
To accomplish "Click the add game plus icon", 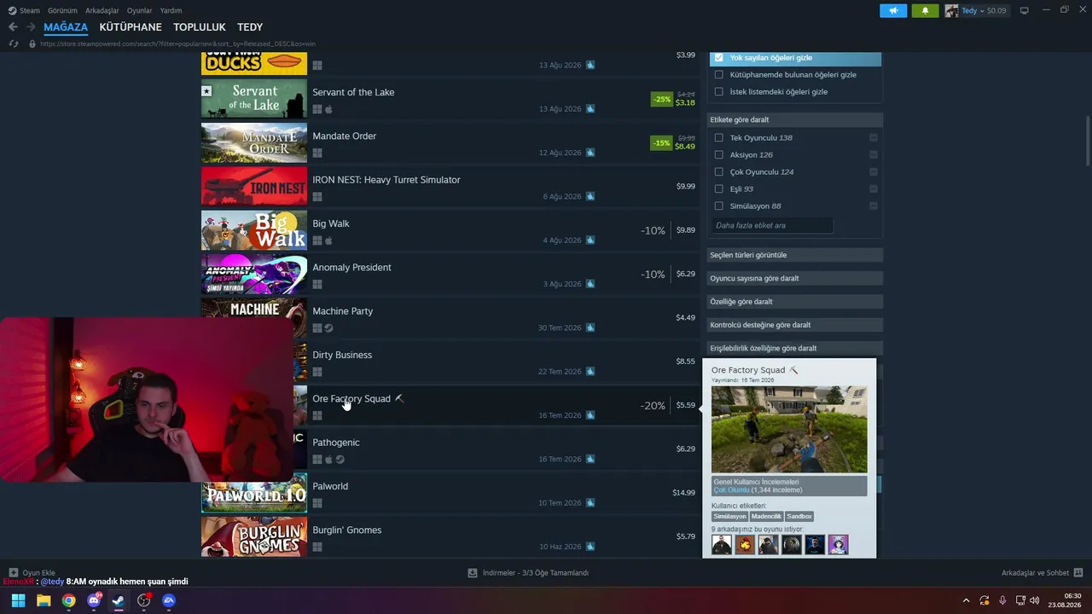I will pos(14,573).
